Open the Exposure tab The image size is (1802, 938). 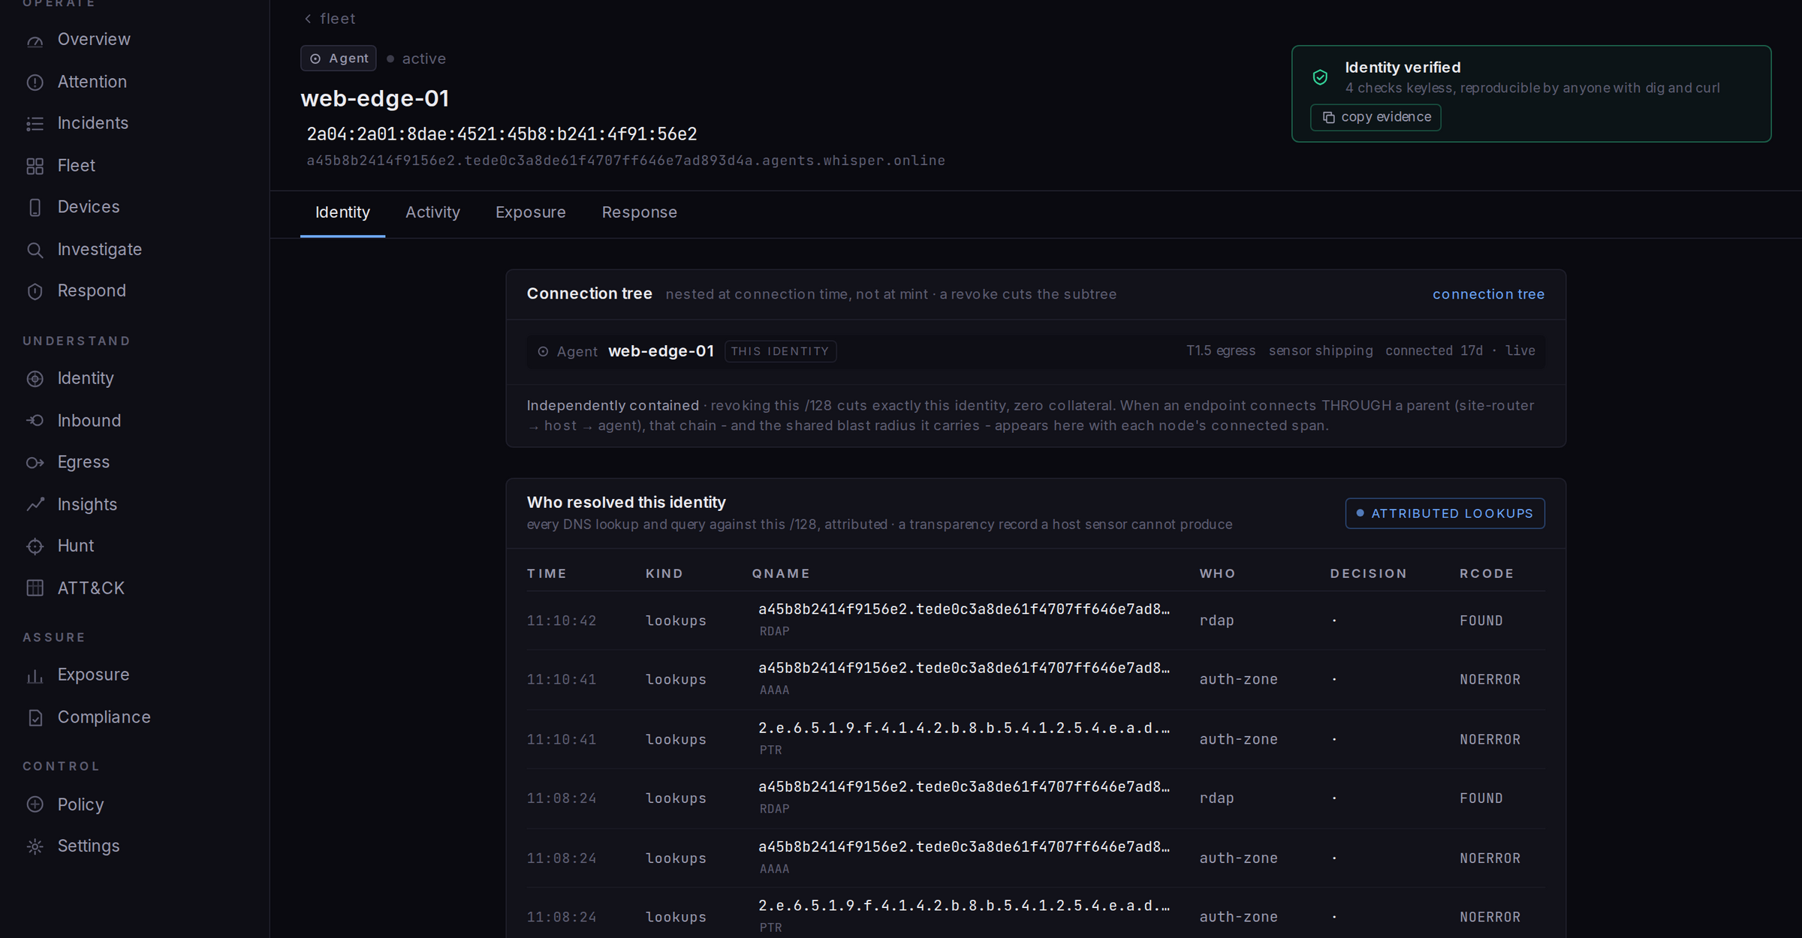(531, 212)
